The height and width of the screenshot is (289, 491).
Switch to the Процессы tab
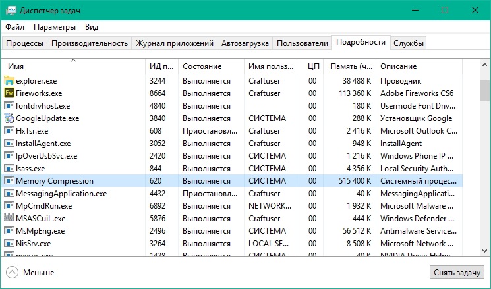point(25,43)
